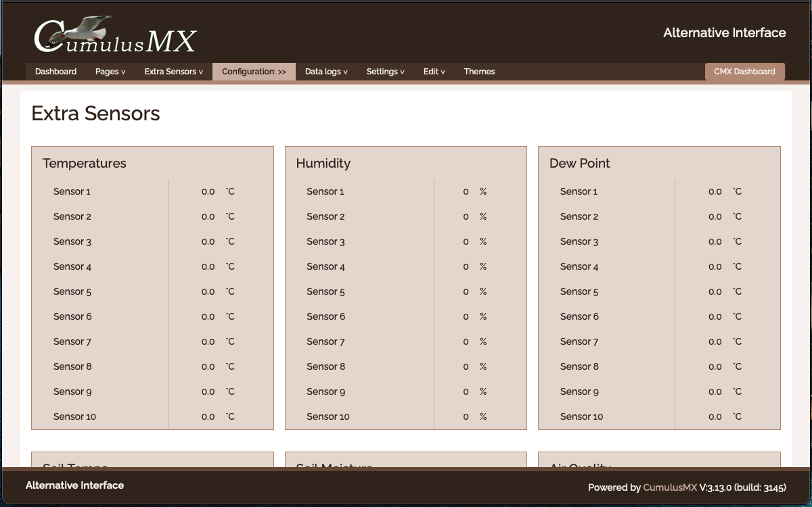Open the Edit dropdown menu
812x507 pixels.
pos(434,72)
